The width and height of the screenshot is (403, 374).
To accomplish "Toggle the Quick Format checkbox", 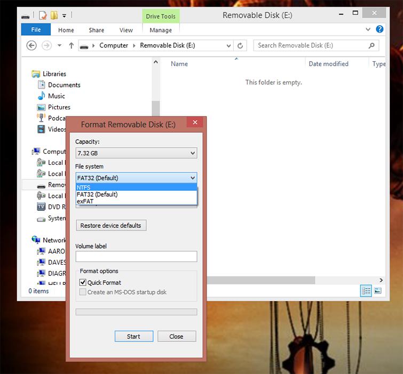I will [83, 283].
